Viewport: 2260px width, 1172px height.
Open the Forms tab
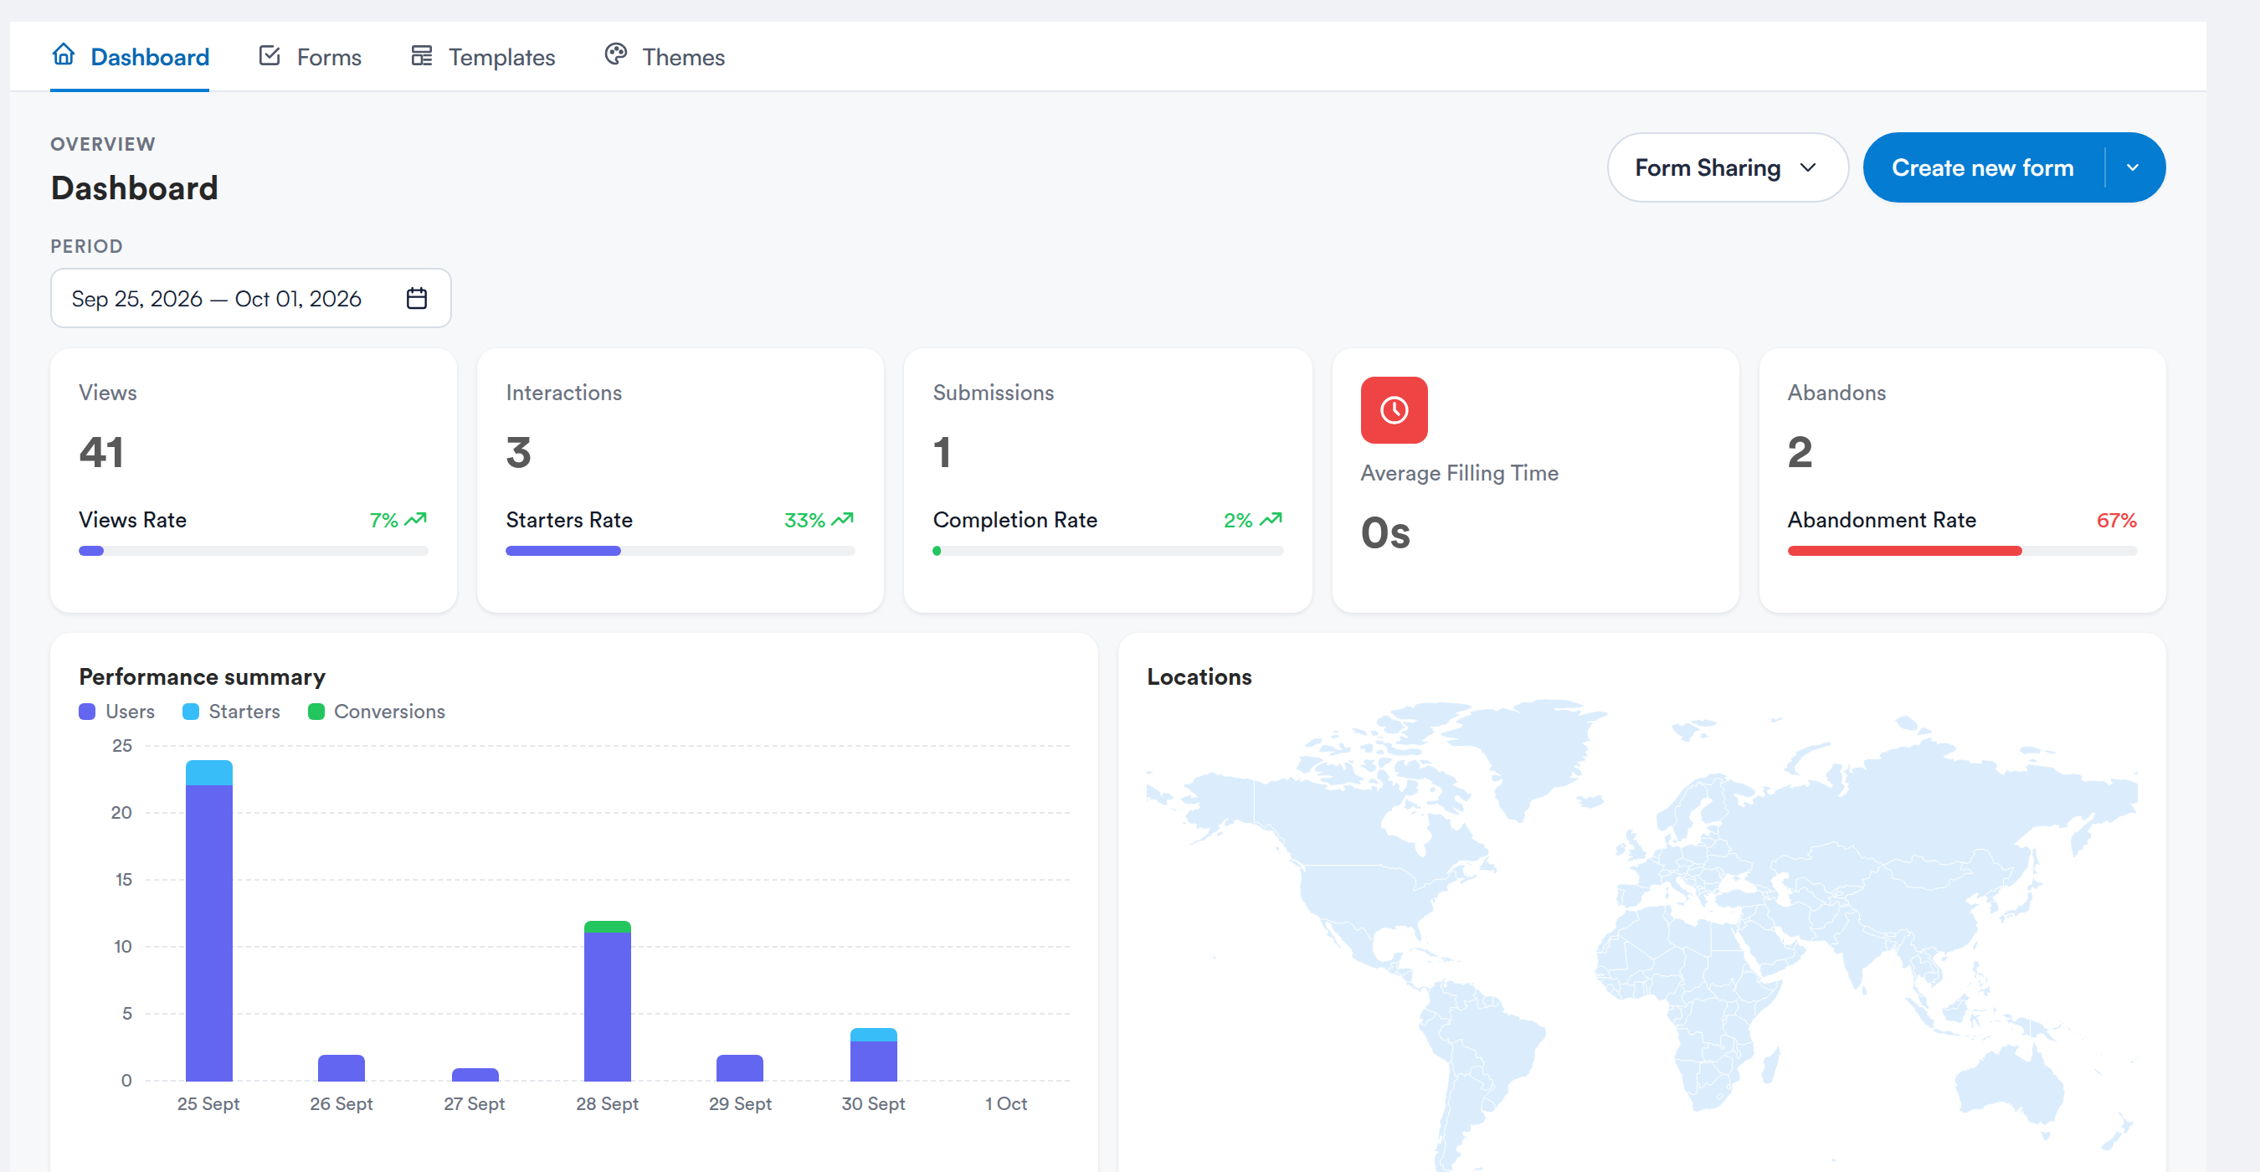tap(310, 57)
